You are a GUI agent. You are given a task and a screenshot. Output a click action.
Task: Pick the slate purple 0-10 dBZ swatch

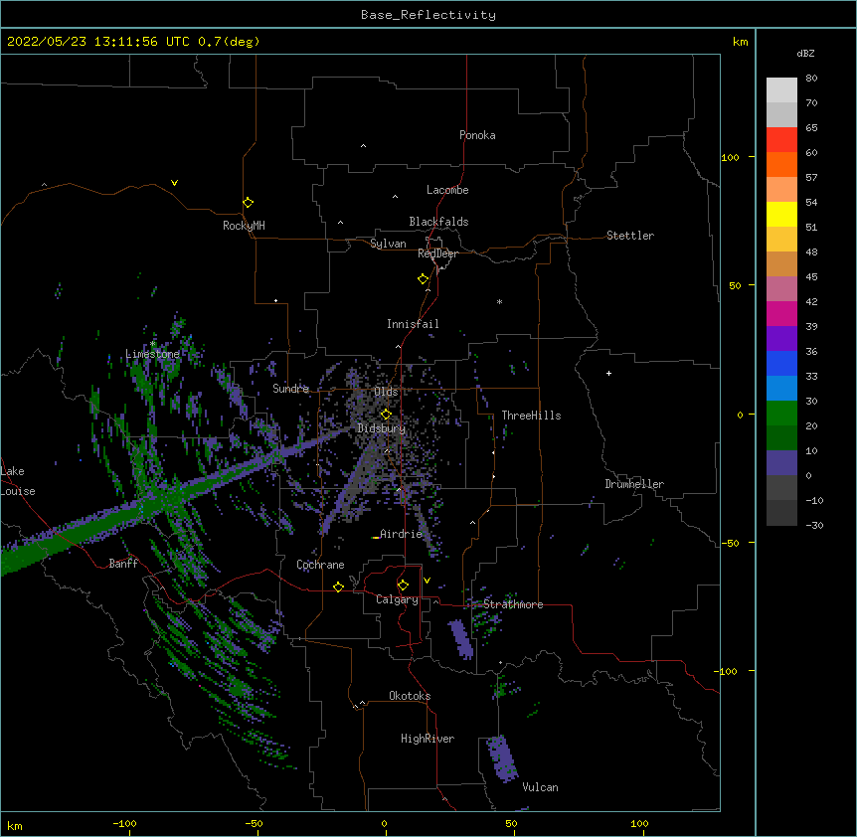[781, 463]
